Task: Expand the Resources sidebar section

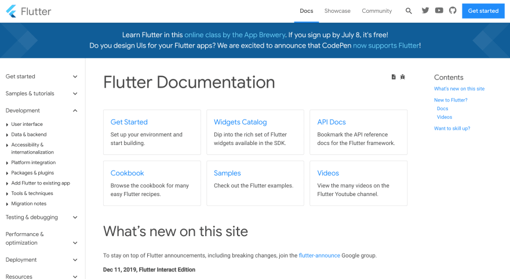Action: click(x=42, y=277)
